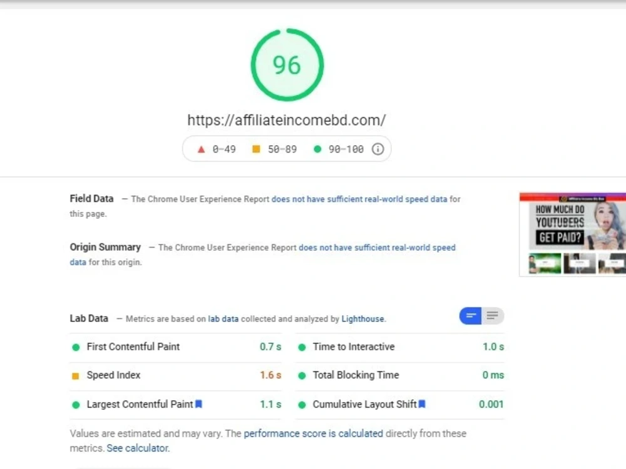Click the 'Speed Index' metric label
The image size is (626, 469).
(x=114, y=375)
